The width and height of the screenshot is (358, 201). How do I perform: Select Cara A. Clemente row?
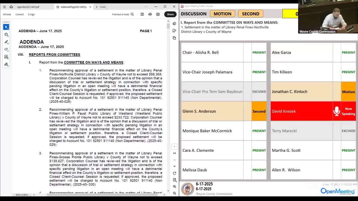tap(224, 150)
